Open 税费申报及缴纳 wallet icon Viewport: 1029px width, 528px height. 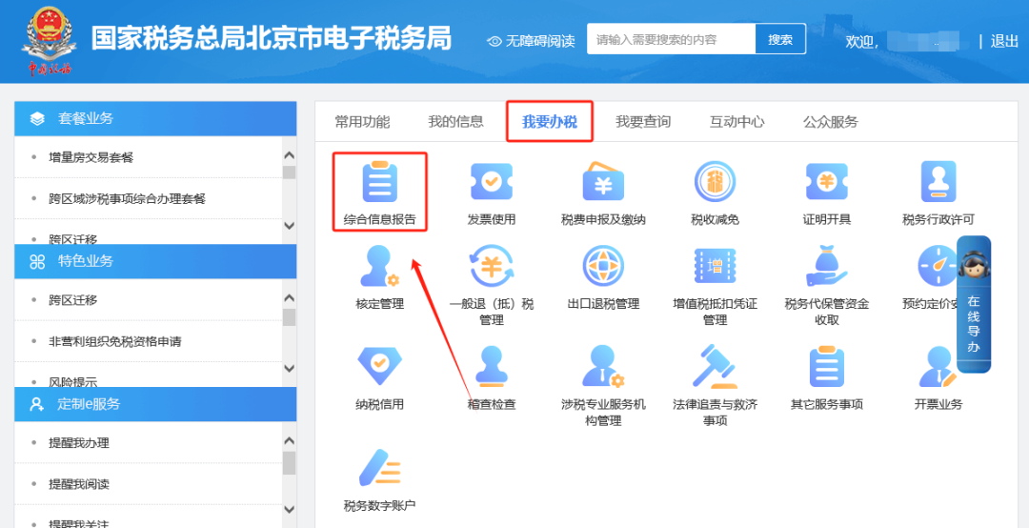tap(603, 182)
